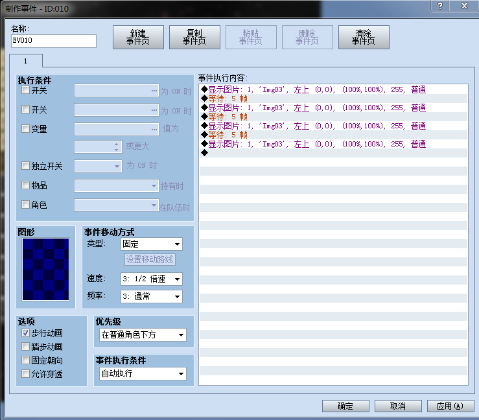Open the 事件执行条件 dropdown 自动执行
This screenshot has width=479, height=420.
tap(143, 373)
